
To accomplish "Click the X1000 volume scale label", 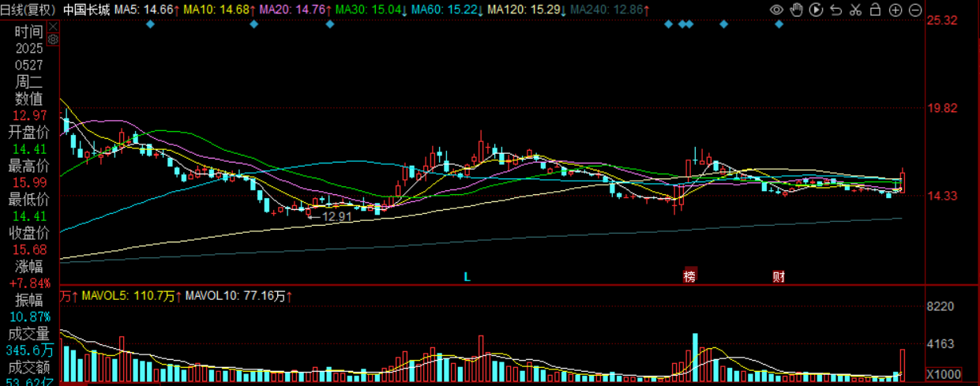I will click(943, 373).
